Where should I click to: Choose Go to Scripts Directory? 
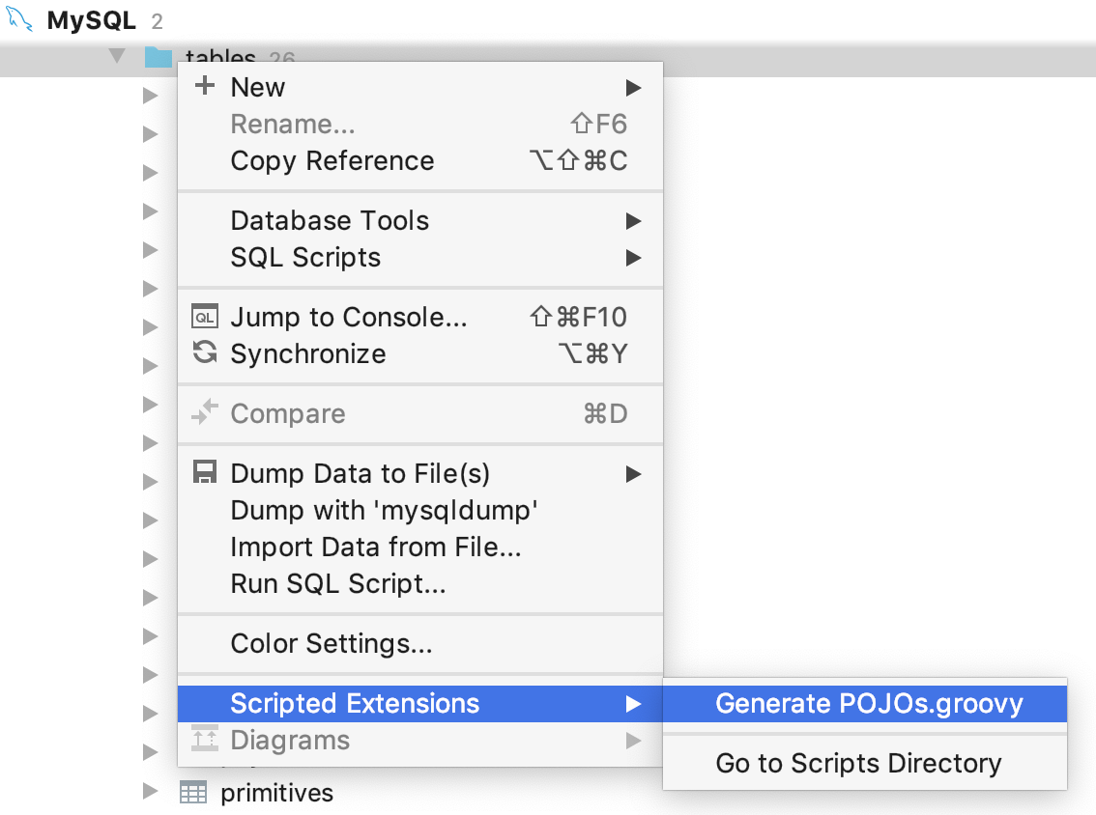pyautogui.click(x=858, y=763)
